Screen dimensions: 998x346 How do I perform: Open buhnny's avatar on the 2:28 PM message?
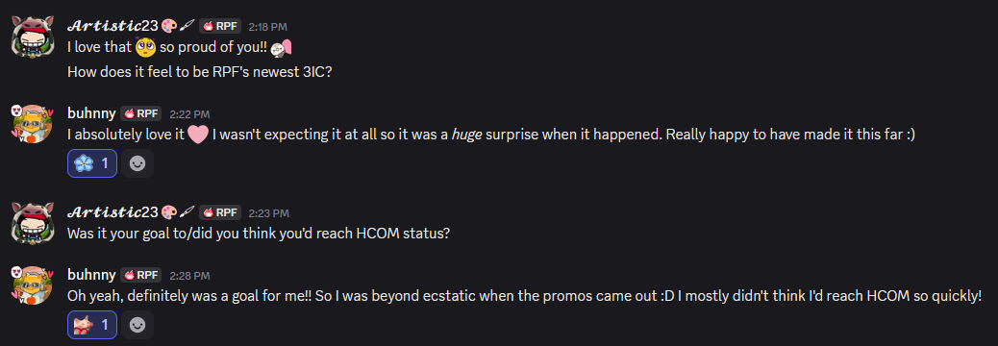click(x=32, y=284)
